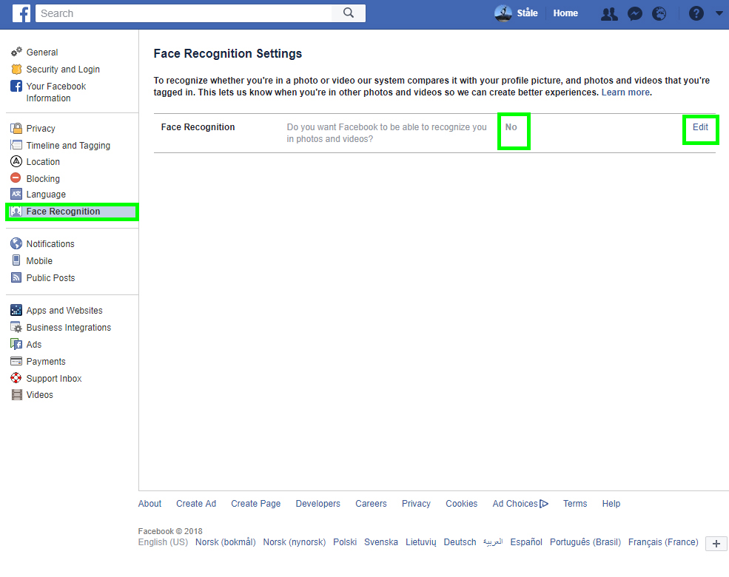Open Security and Login settings
The width and height of the screenshot is (729, 577).
pos(63,70)
